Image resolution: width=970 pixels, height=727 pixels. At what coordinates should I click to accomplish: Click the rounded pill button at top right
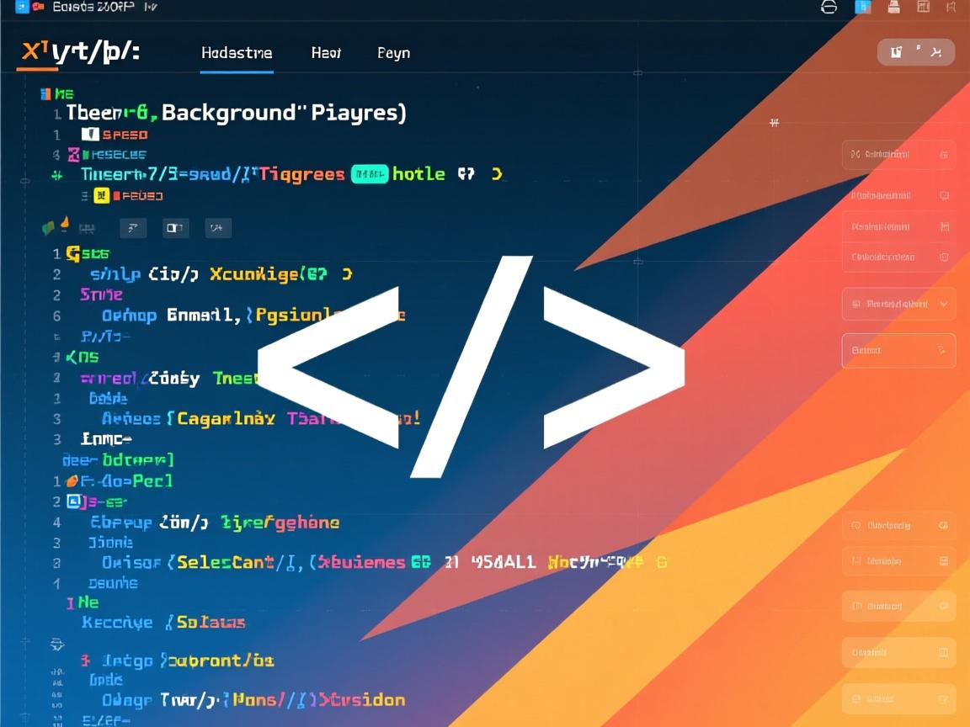[x=915, y=52]
